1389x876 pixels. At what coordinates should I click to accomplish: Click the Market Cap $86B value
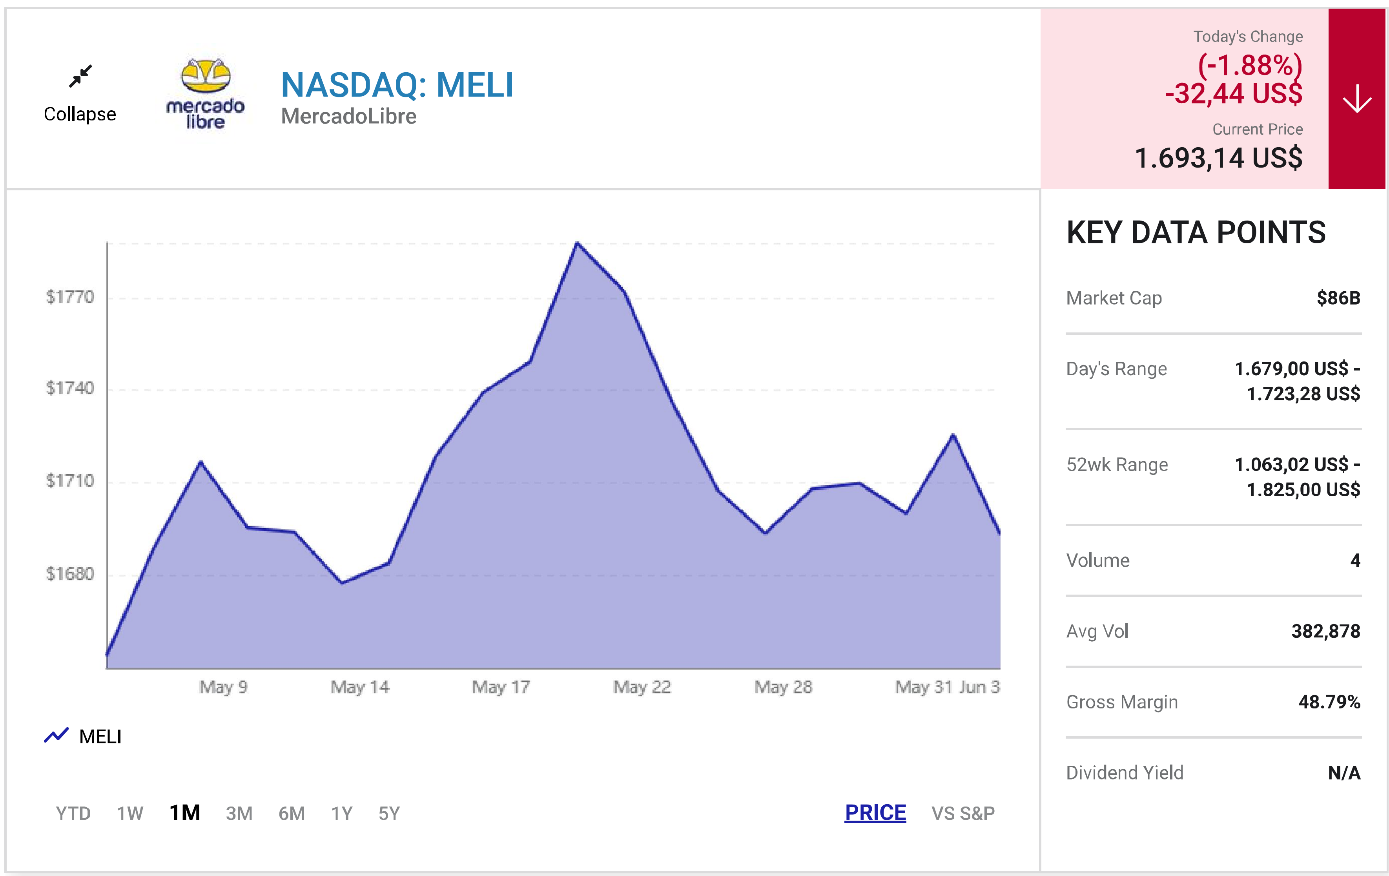[1338, 298]
